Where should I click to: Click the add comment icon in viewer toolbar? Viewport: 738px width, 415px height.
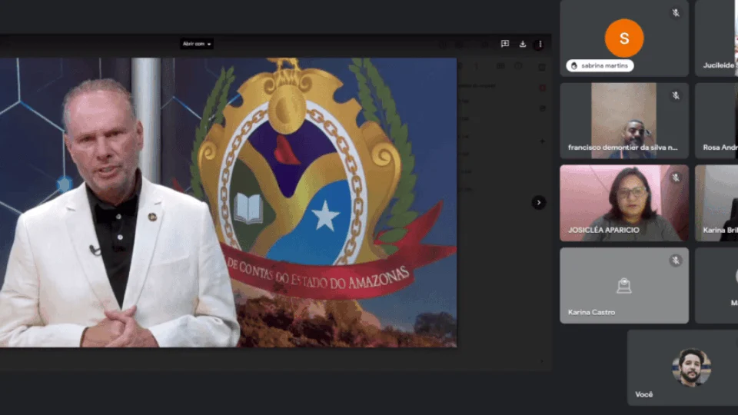(x=505, y=44)
